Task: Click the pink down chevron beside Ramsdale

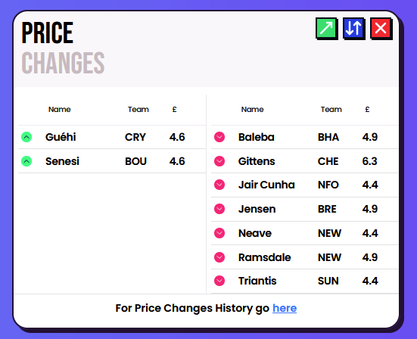Action: click(219, 257)
